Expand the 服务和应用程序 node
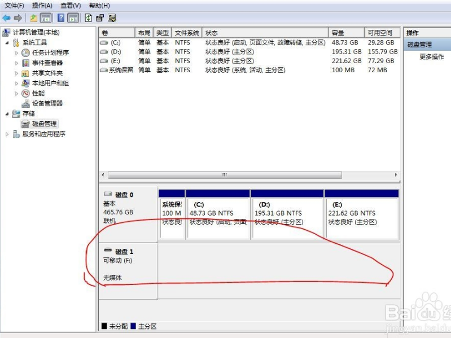The height and width of the screenshot is (338, 451). pos(7,134)
